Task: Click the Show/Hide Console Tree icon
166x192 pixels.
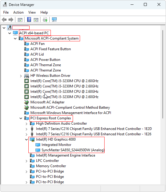Action: click(x=20, y=19)
